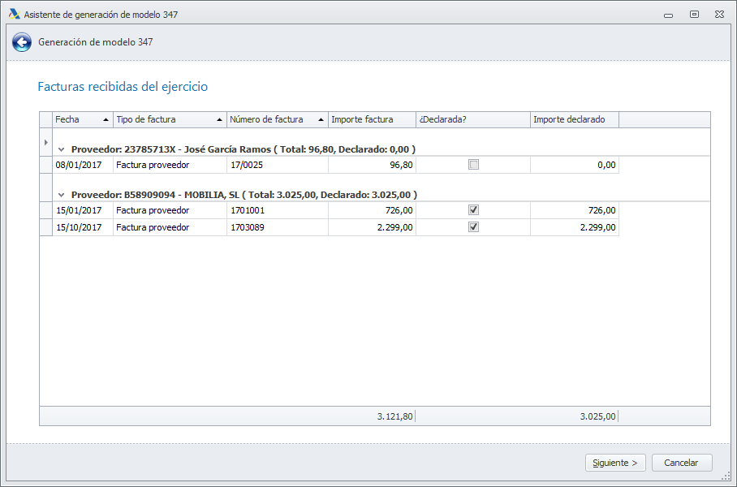This screenshot has height=487, width=737.
Task: Click sort arrow on Tipo de factura column
Action: (x=219, y=120)
